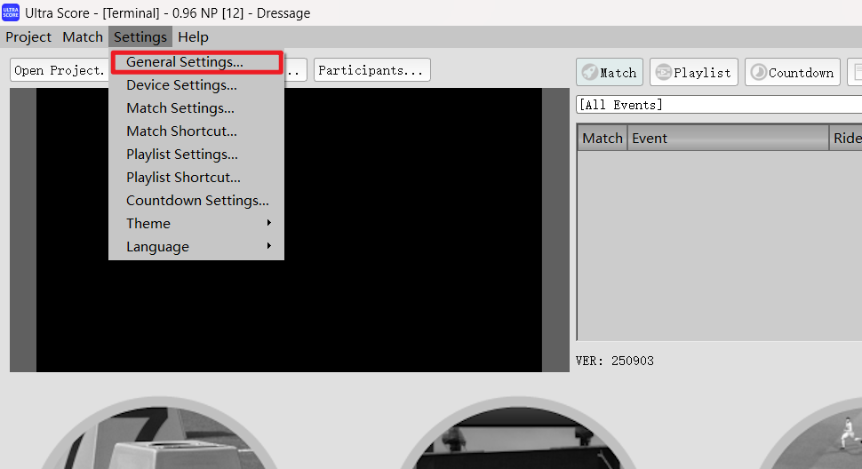Open Countdown Settings menu item
862x469 pixels.
197,201
